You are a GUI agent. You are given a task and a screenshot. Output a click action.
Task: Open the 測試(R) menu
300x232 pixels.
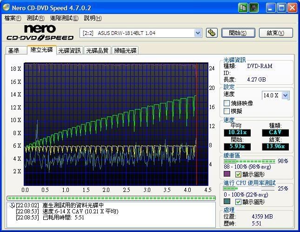tap(36, 18)
